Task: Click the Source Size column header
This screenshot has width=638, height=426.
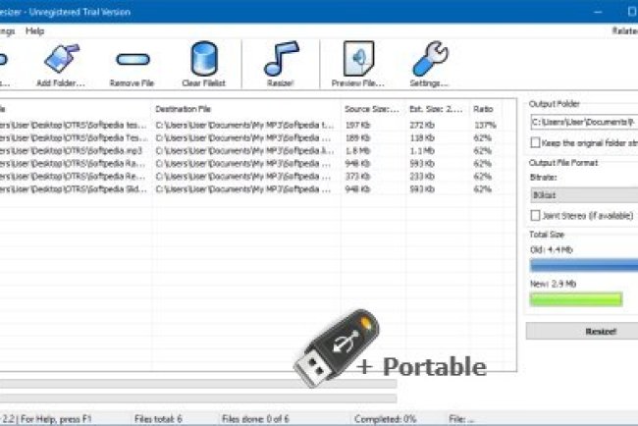Action: 369,108
